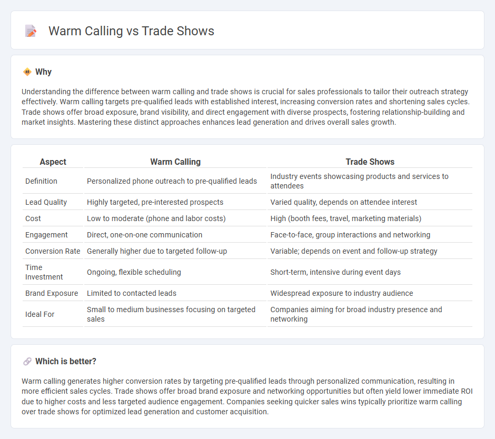
Task: Click the 'Time Investment' row label
Action: tap(44, 272)
